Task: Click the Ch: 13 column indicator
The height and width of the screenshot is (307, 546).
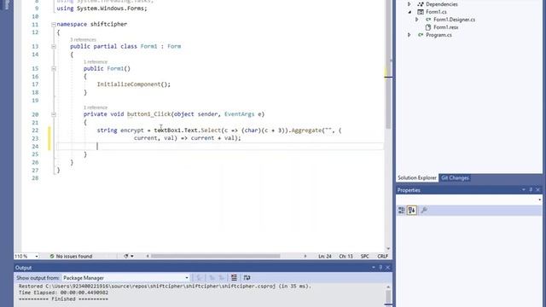Action: click(x=346, y=256)
